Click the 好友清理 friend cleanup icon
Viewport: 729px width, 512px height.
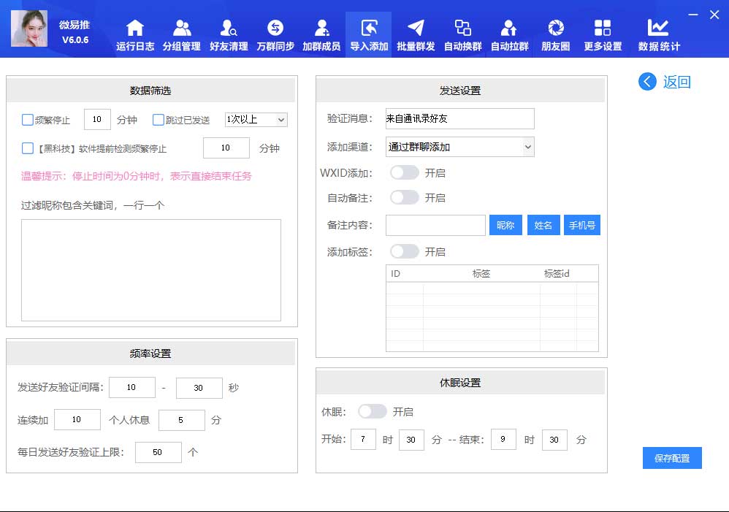coord(228,28)
